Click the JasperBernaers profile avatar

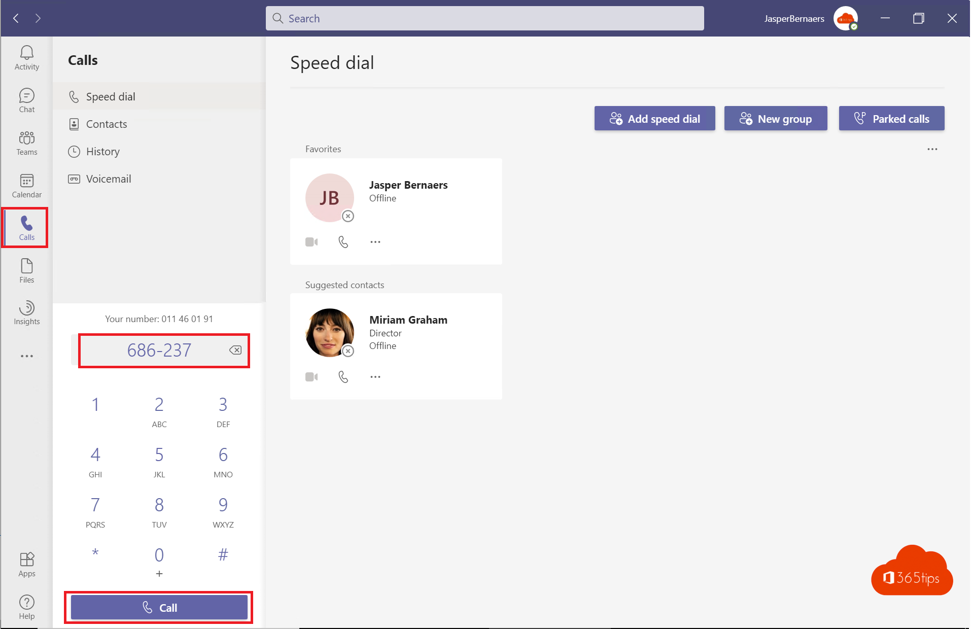(846, 19)
